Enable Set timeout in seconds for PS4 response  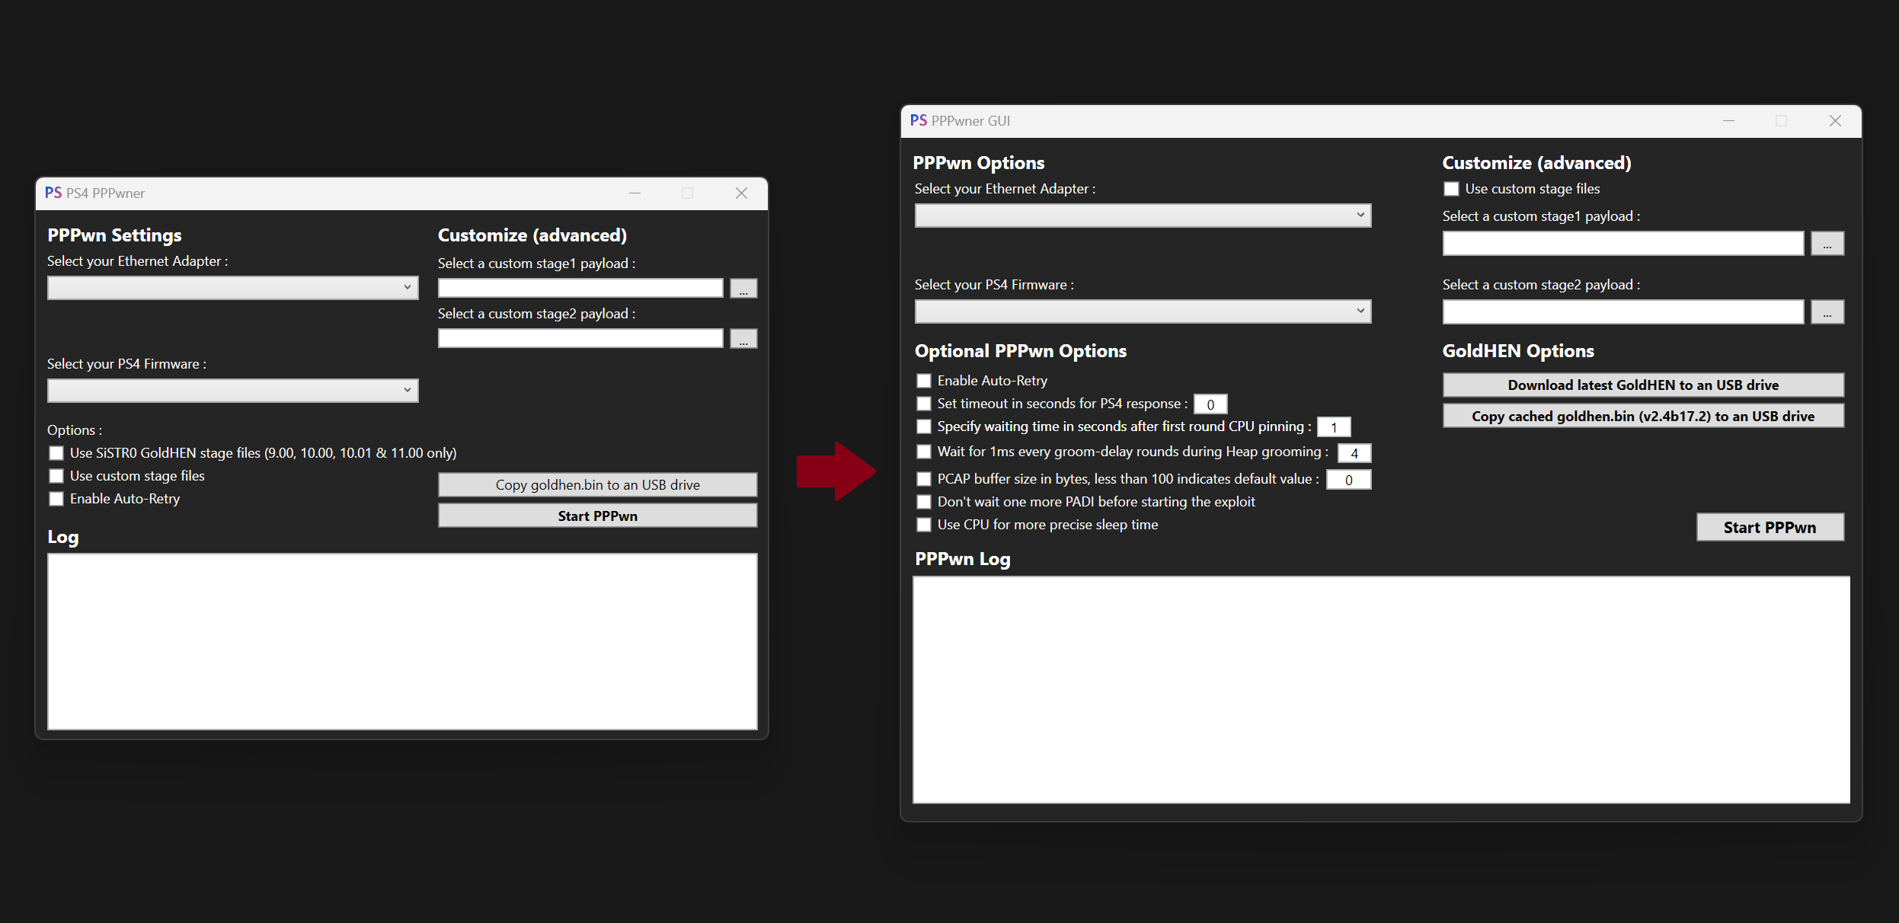924,404
